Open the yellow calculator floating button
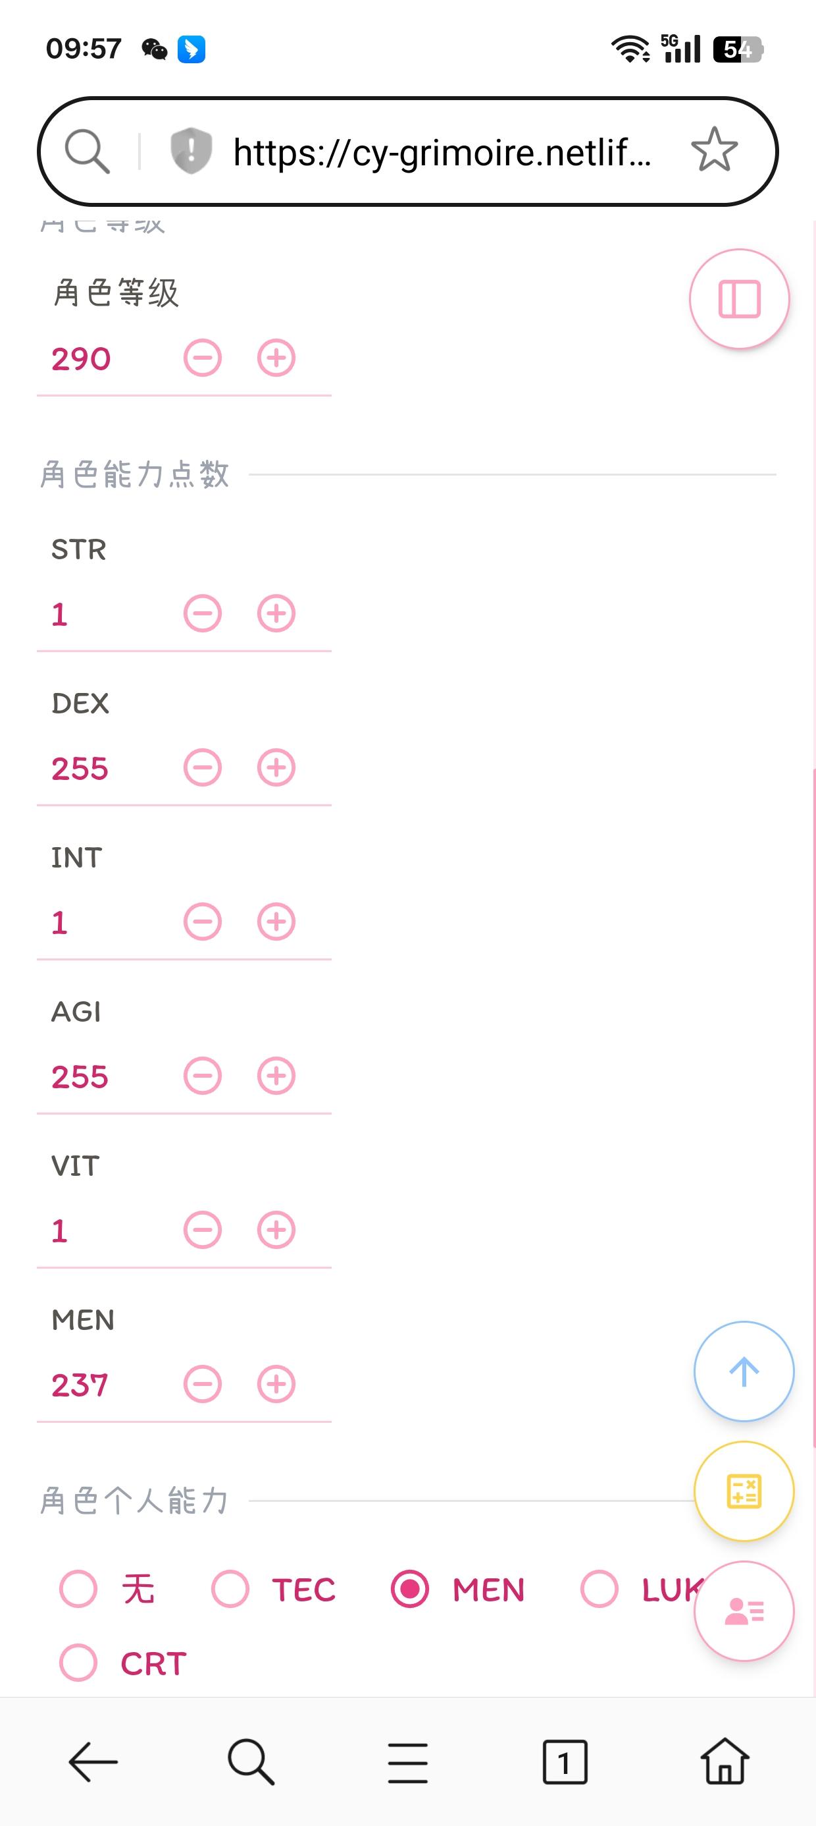The height and width of the screenshot is (1826, 816). click(x=743, y=1491)
